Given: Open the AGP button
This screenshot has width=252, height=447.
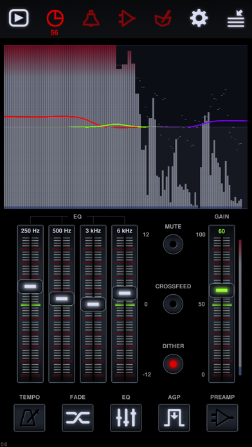Looking at the screenshot, I should click(174, 417).
